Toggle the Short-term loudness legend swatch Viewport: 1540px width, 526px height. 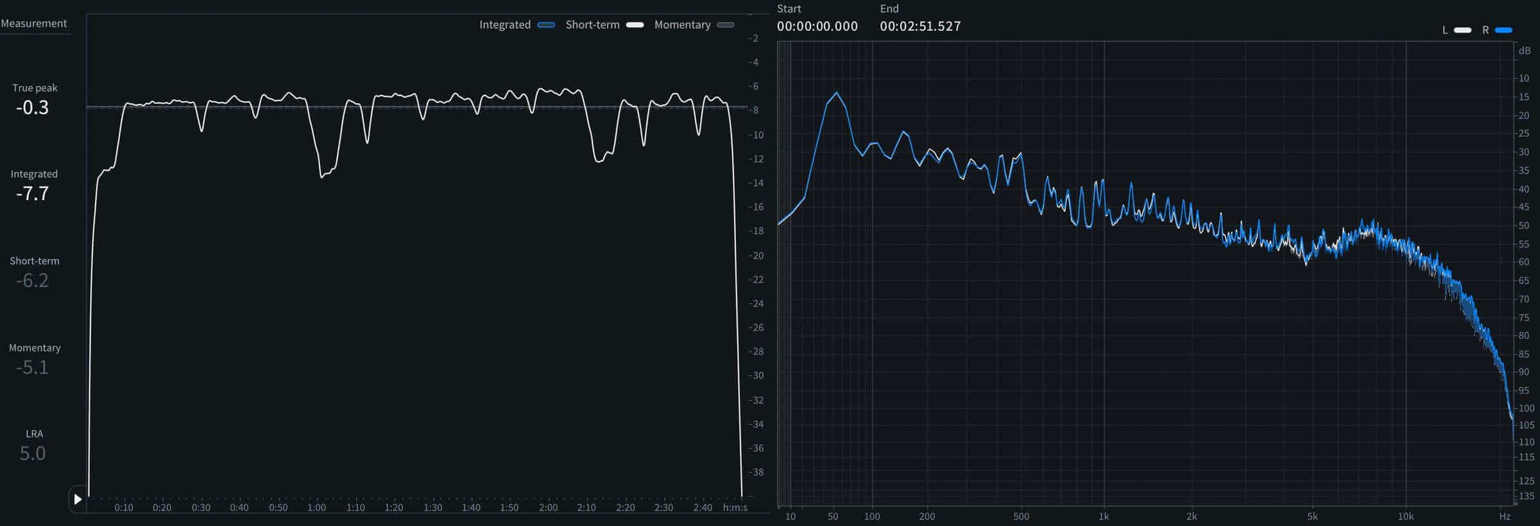(635, 25)
